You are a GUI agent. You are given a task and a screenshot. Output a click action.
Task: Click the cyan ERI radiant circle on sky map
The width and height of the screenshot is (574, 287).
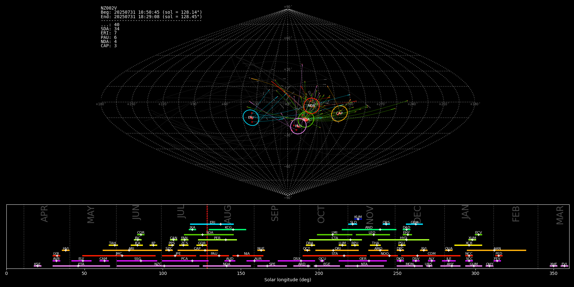(251, 117)
